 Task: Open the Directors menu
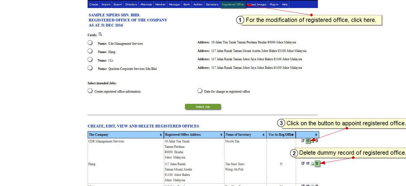coord(131,4)
